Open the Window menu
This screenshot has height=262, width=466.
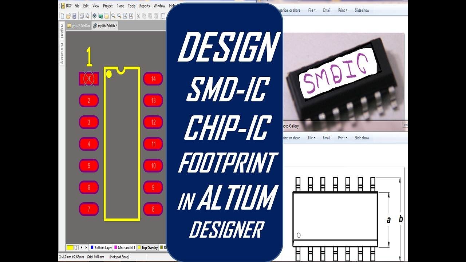tap(159, 6)
